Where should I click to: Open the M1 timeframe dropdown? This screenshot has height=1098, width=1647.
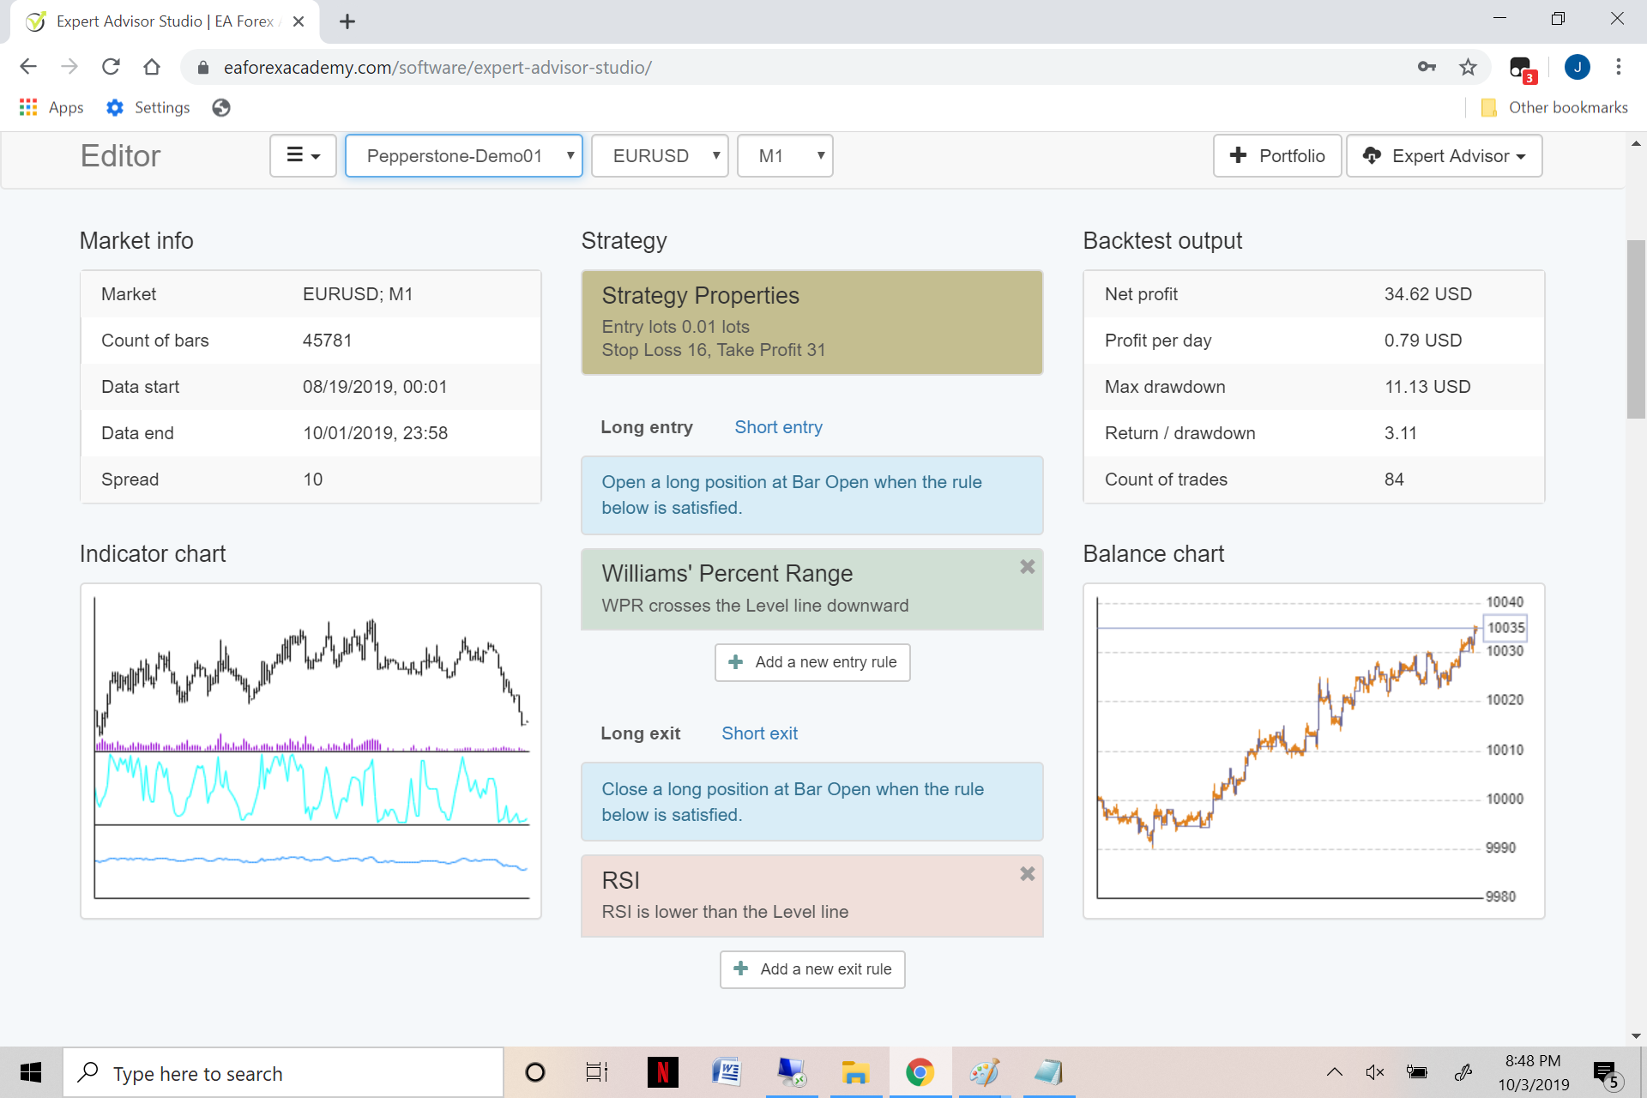coord(785,156)
